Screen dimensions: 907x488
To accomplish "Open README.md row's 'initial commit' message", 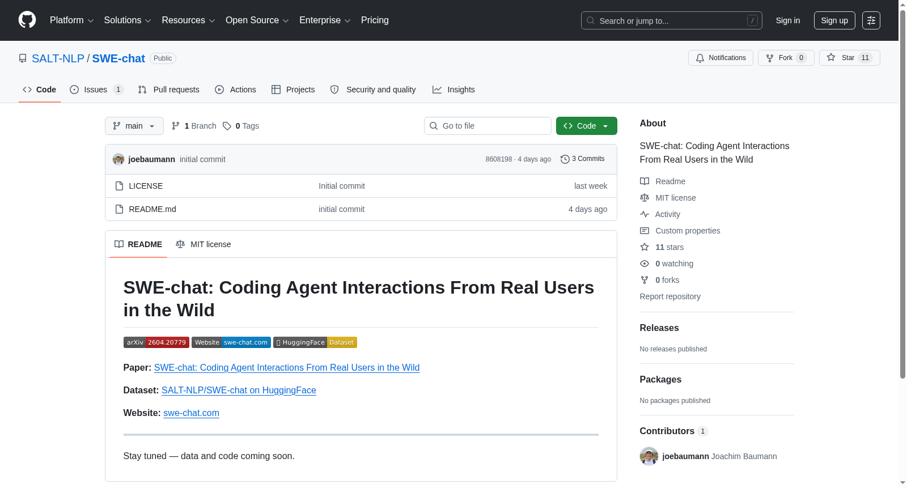I will click(341, 209).
